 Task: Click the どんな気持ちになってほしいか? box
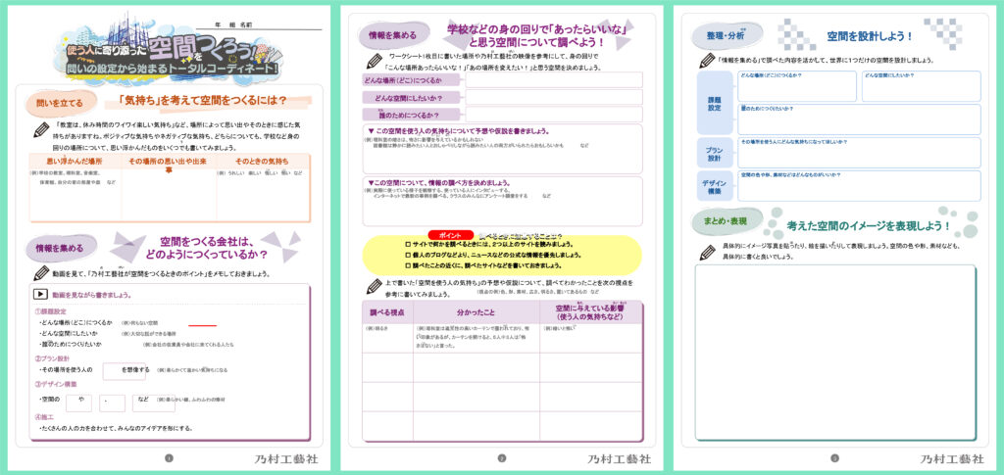[x=859, y=153]
